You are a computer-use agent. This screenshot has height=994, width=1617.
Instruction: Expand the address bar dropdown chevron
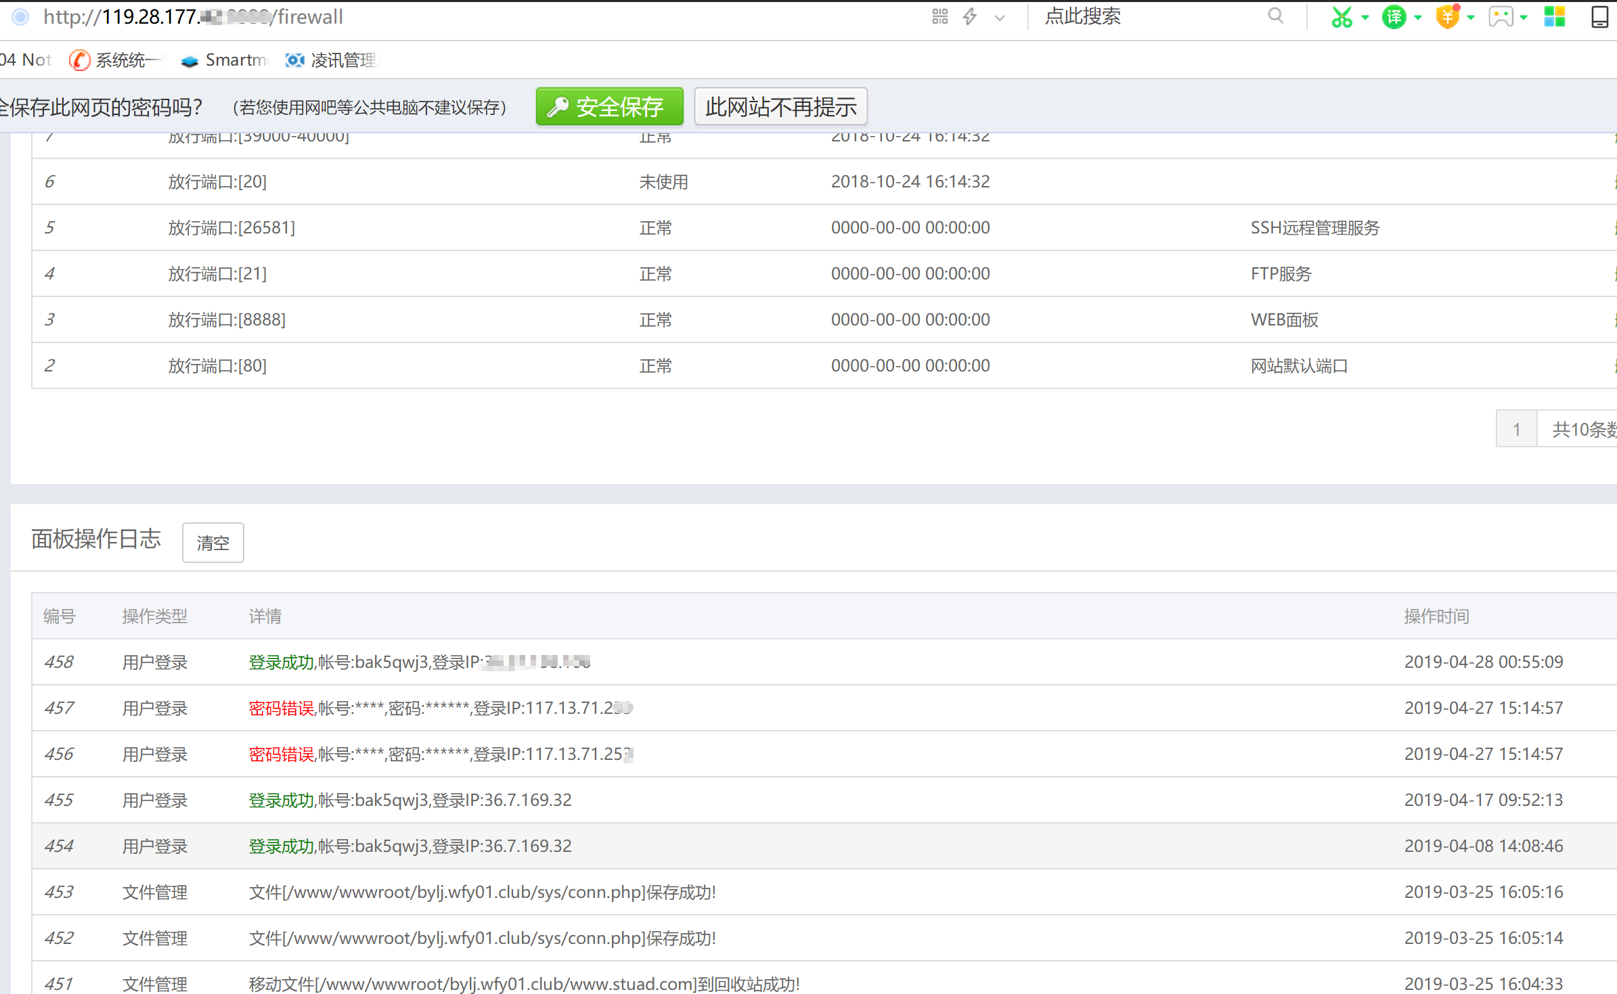pos(1000,18)
